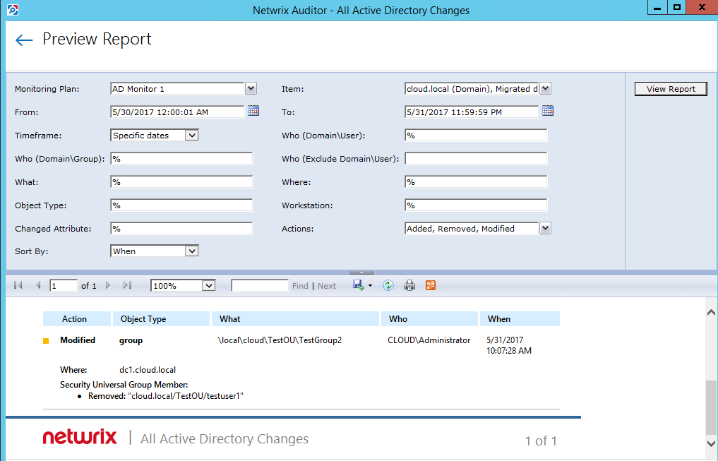This screenshot has height=461, width=718.
Task: Go to the first report page
Action: (18, 285)
